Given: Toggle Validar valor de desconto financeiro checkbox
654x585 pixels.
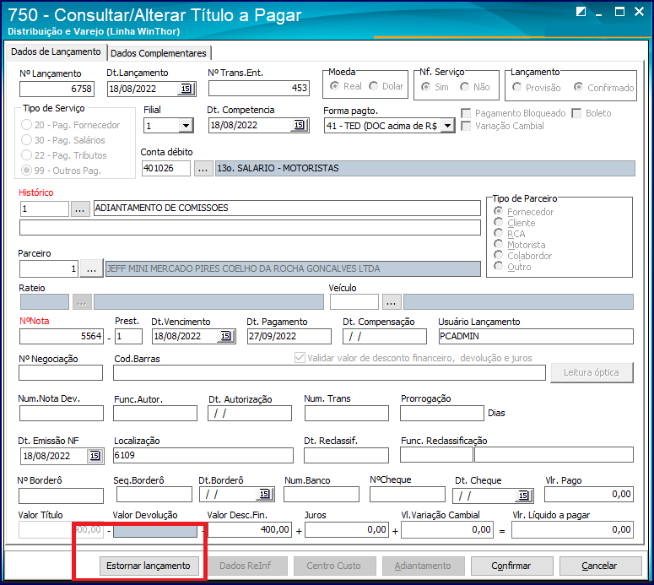Looking at the screenshot, I should 300,358.
